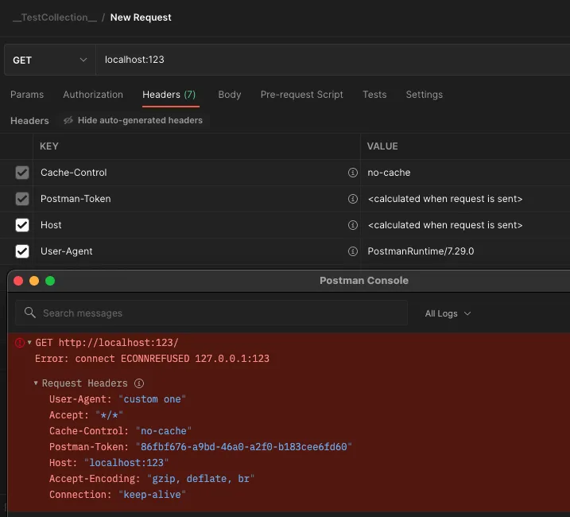Click the ECONNREFUSED error message
The image size is (570, 517).
[152, 359]
